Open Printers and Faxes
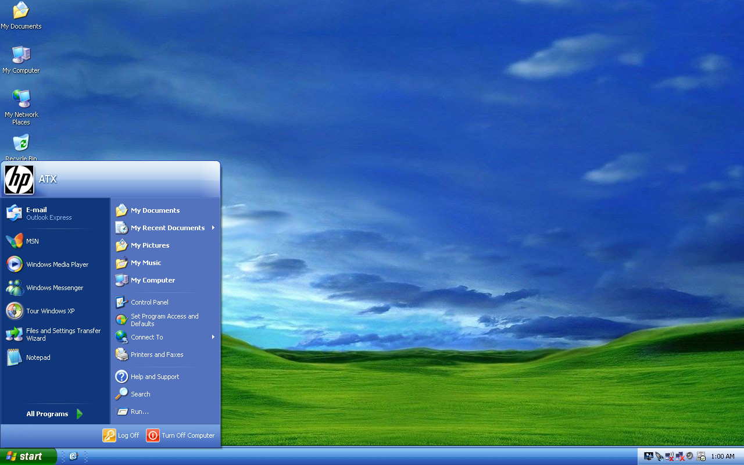This screenshot has width=744, height=465. coord(166,355)
